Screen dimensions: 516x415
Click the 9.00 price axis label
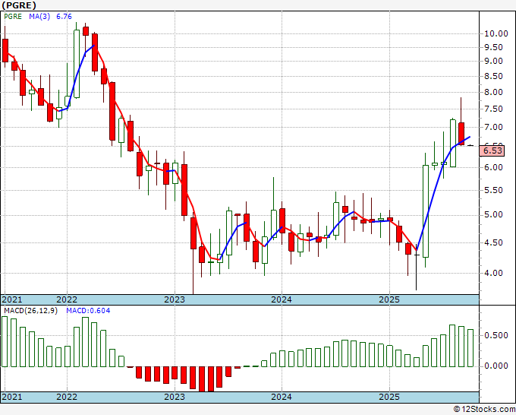(x=494, y=62)
